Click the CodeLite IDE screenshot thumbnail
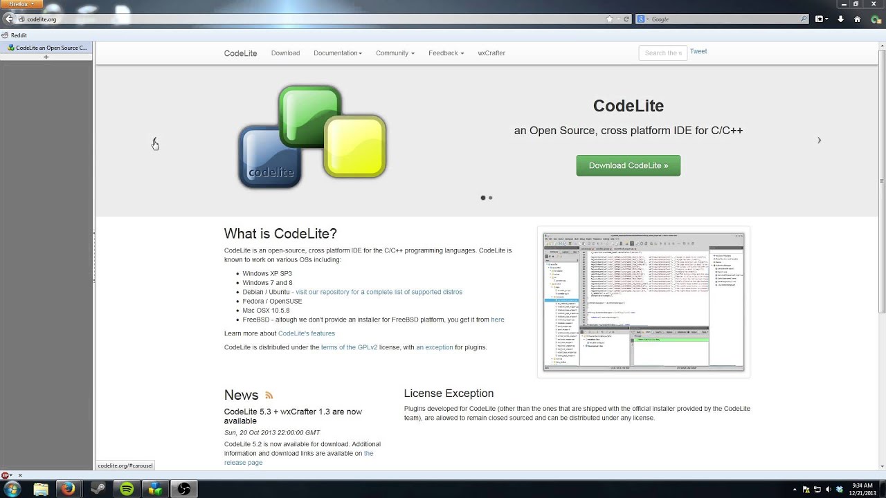 click(x=644, y=302)
